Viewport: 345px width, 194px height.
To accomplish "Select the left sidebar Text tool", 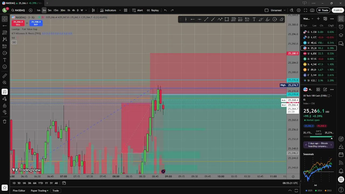I will pos(5,60).
